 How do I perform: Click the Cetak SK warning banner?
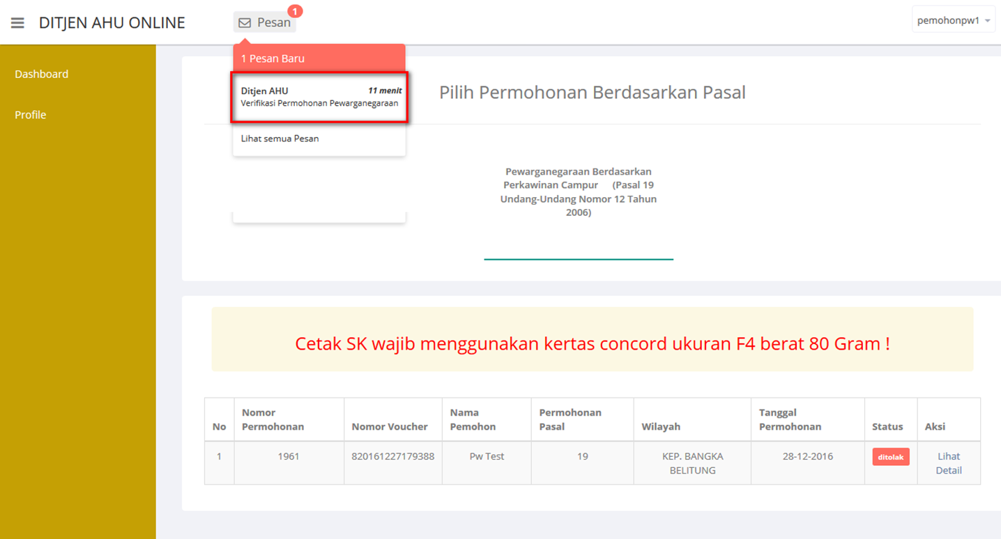click(592, 343)
